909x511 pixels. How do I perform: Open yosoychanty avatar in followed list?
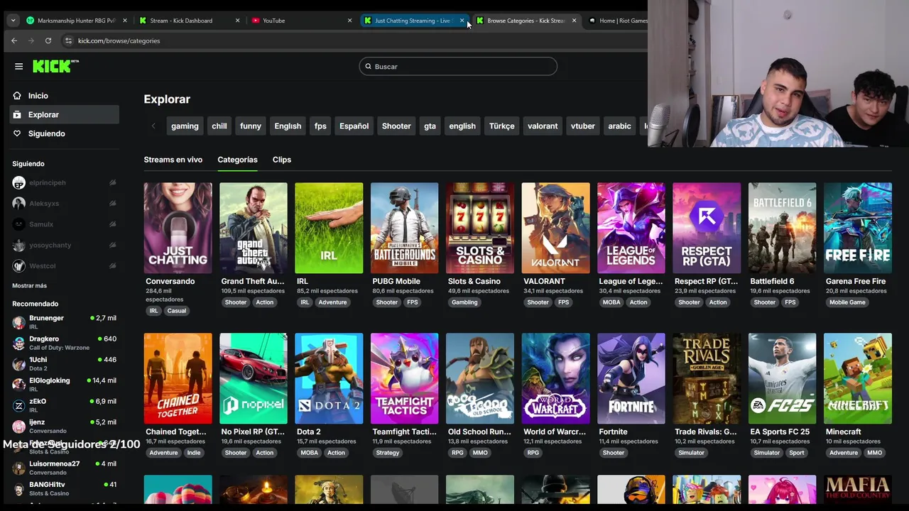click(x=18, y=245)
